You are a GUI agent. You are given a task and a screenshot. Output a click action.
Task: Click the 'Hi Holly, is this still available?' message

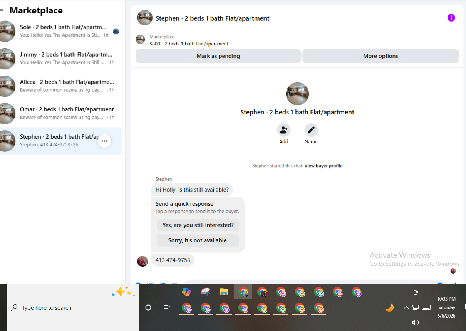pos(192,190)
